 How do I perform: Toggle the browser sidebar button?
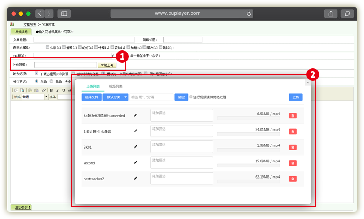63,13
